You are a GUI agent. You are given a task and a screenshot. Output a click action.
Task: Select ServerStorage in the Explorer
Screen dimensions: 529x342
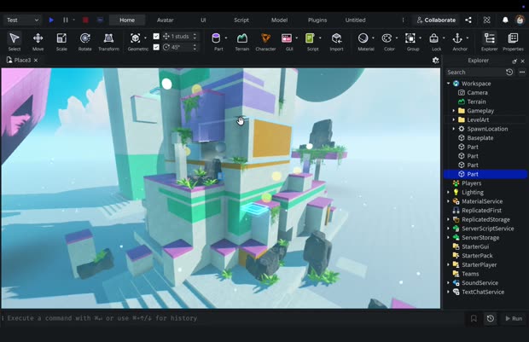(x=480, y=237)
